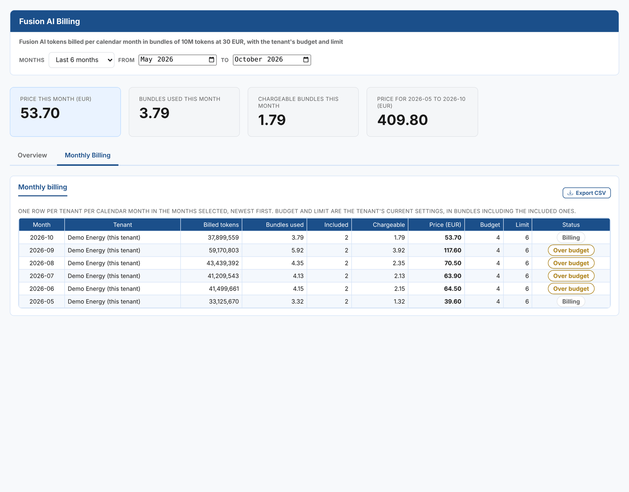Click the 2026-07 month cell
This screenshot has height=492, width=629.
42,276
